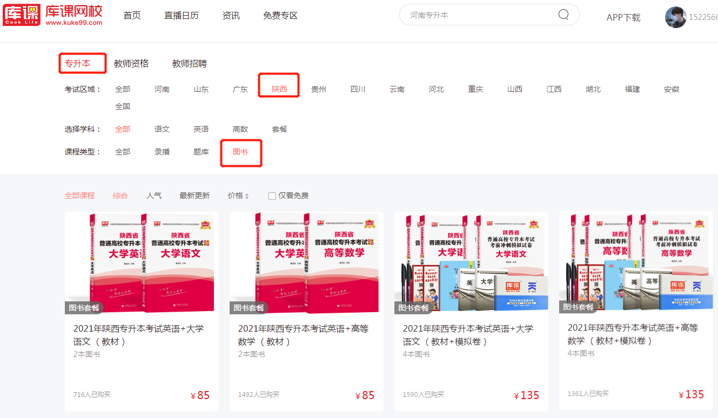Select the 专升本 category tab

coord(78,64)
